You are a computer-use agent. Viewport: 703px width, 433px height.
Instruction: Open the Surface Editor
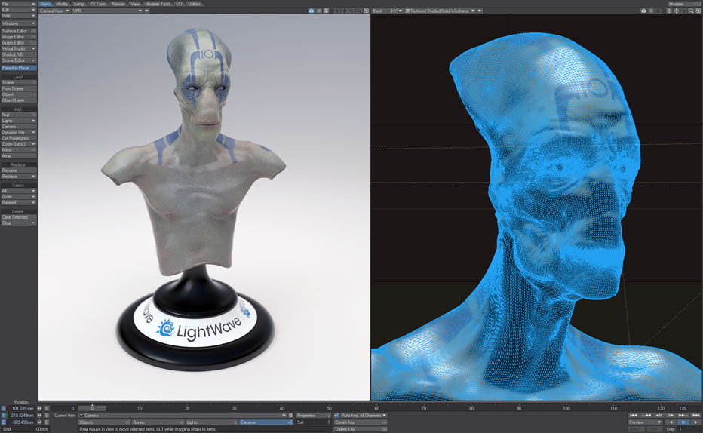pyautogui.click(x=18, y=31)
